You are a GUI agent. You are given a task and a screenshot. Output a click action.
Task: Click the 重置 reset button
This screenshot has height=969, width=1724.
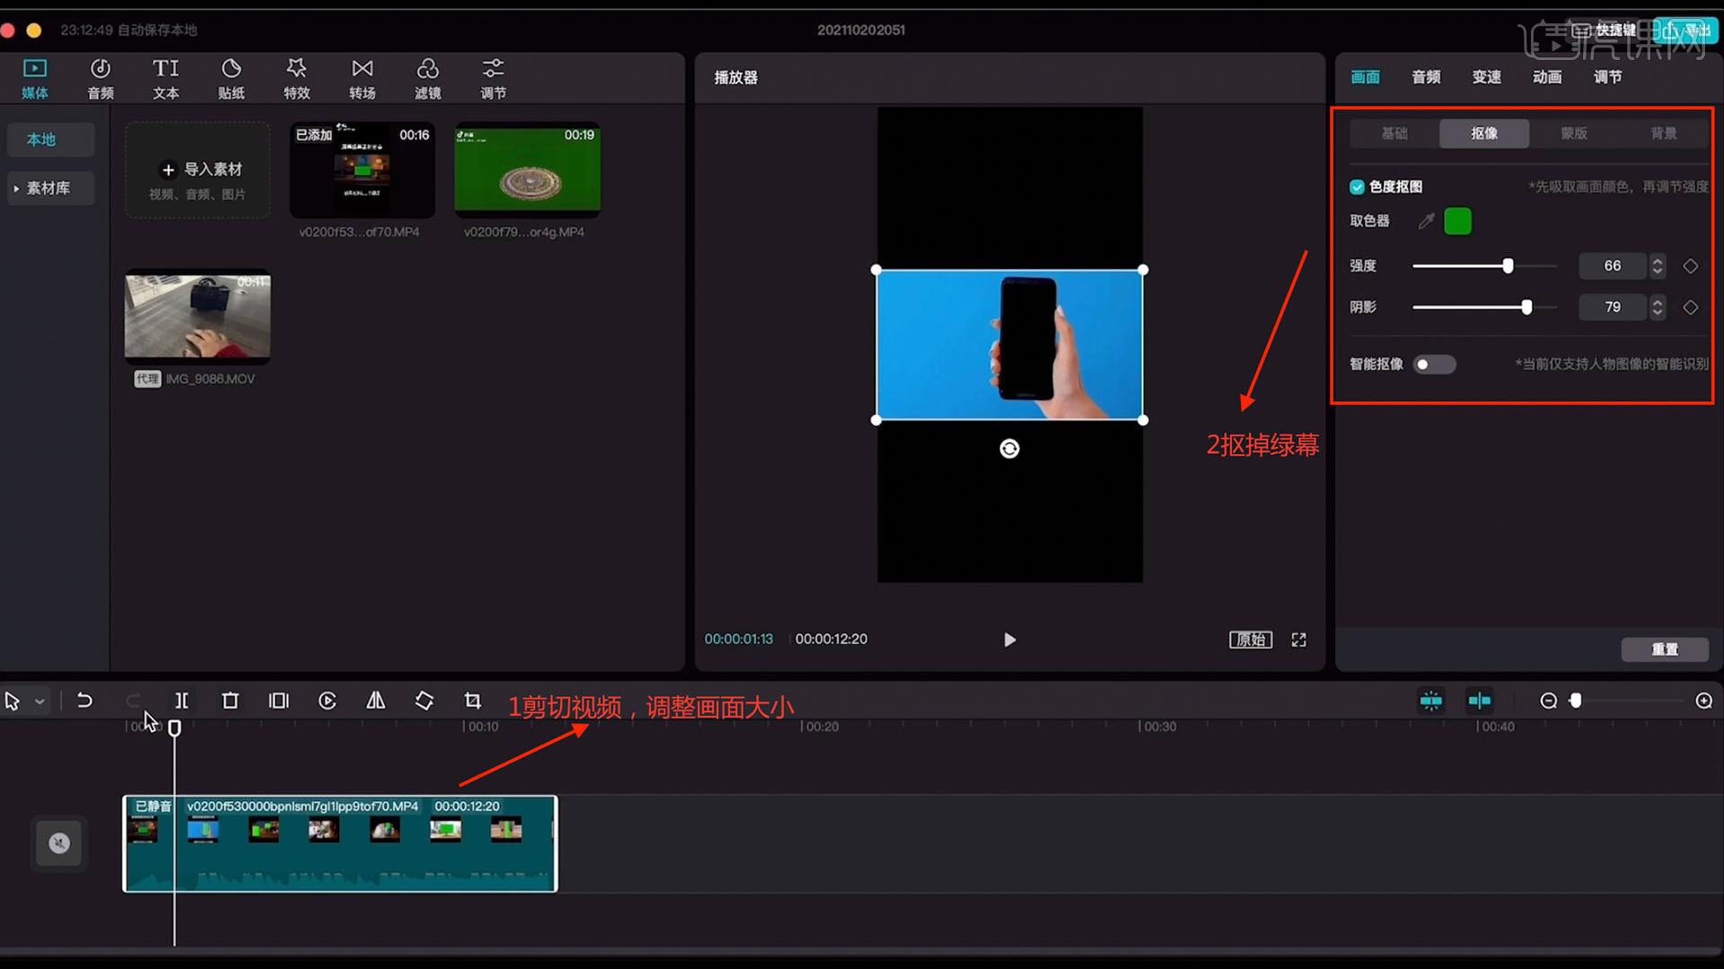[x=1665, y=649]
